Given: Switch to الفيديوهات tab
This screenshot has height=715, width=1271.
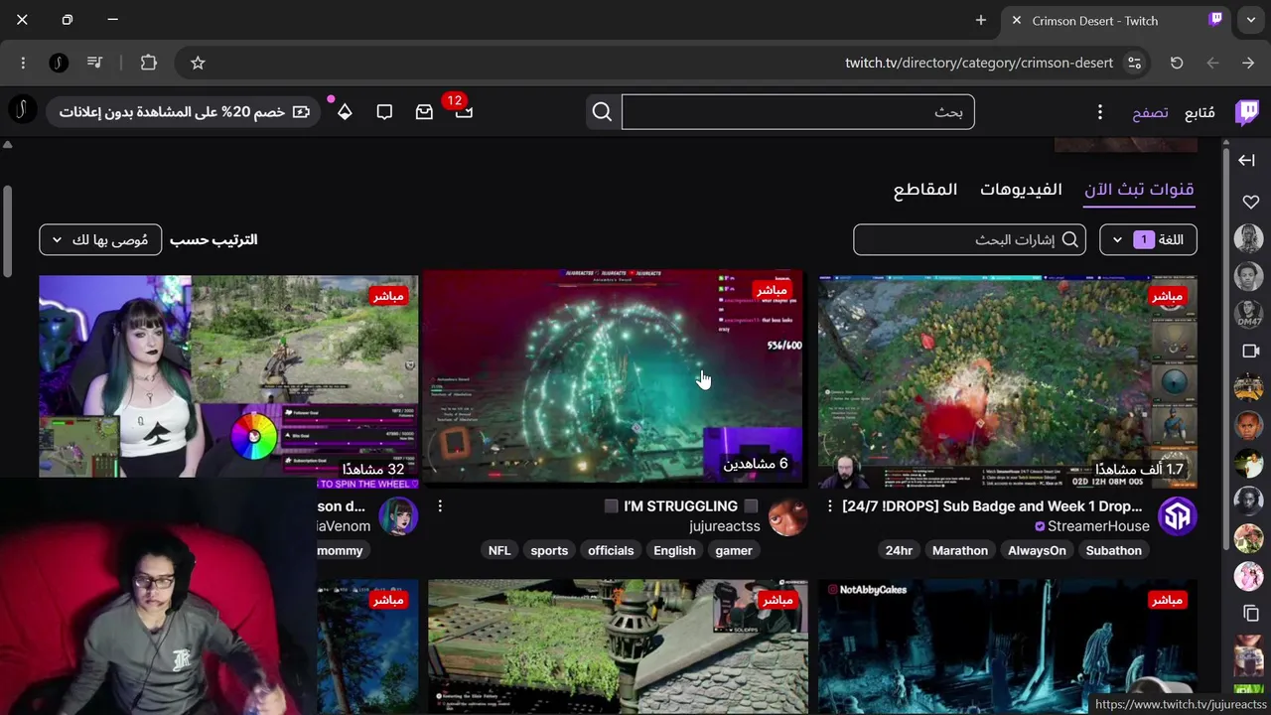Looking at the screenshot, I should pos(1021,189).
